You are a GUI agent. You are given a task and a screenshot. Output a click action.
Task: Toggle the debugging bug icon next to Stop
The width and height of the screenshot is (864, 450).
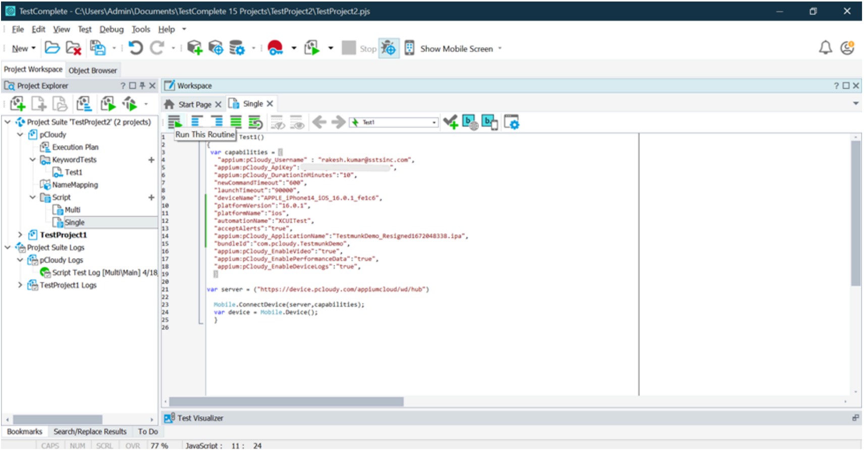[x=389, y=48]
